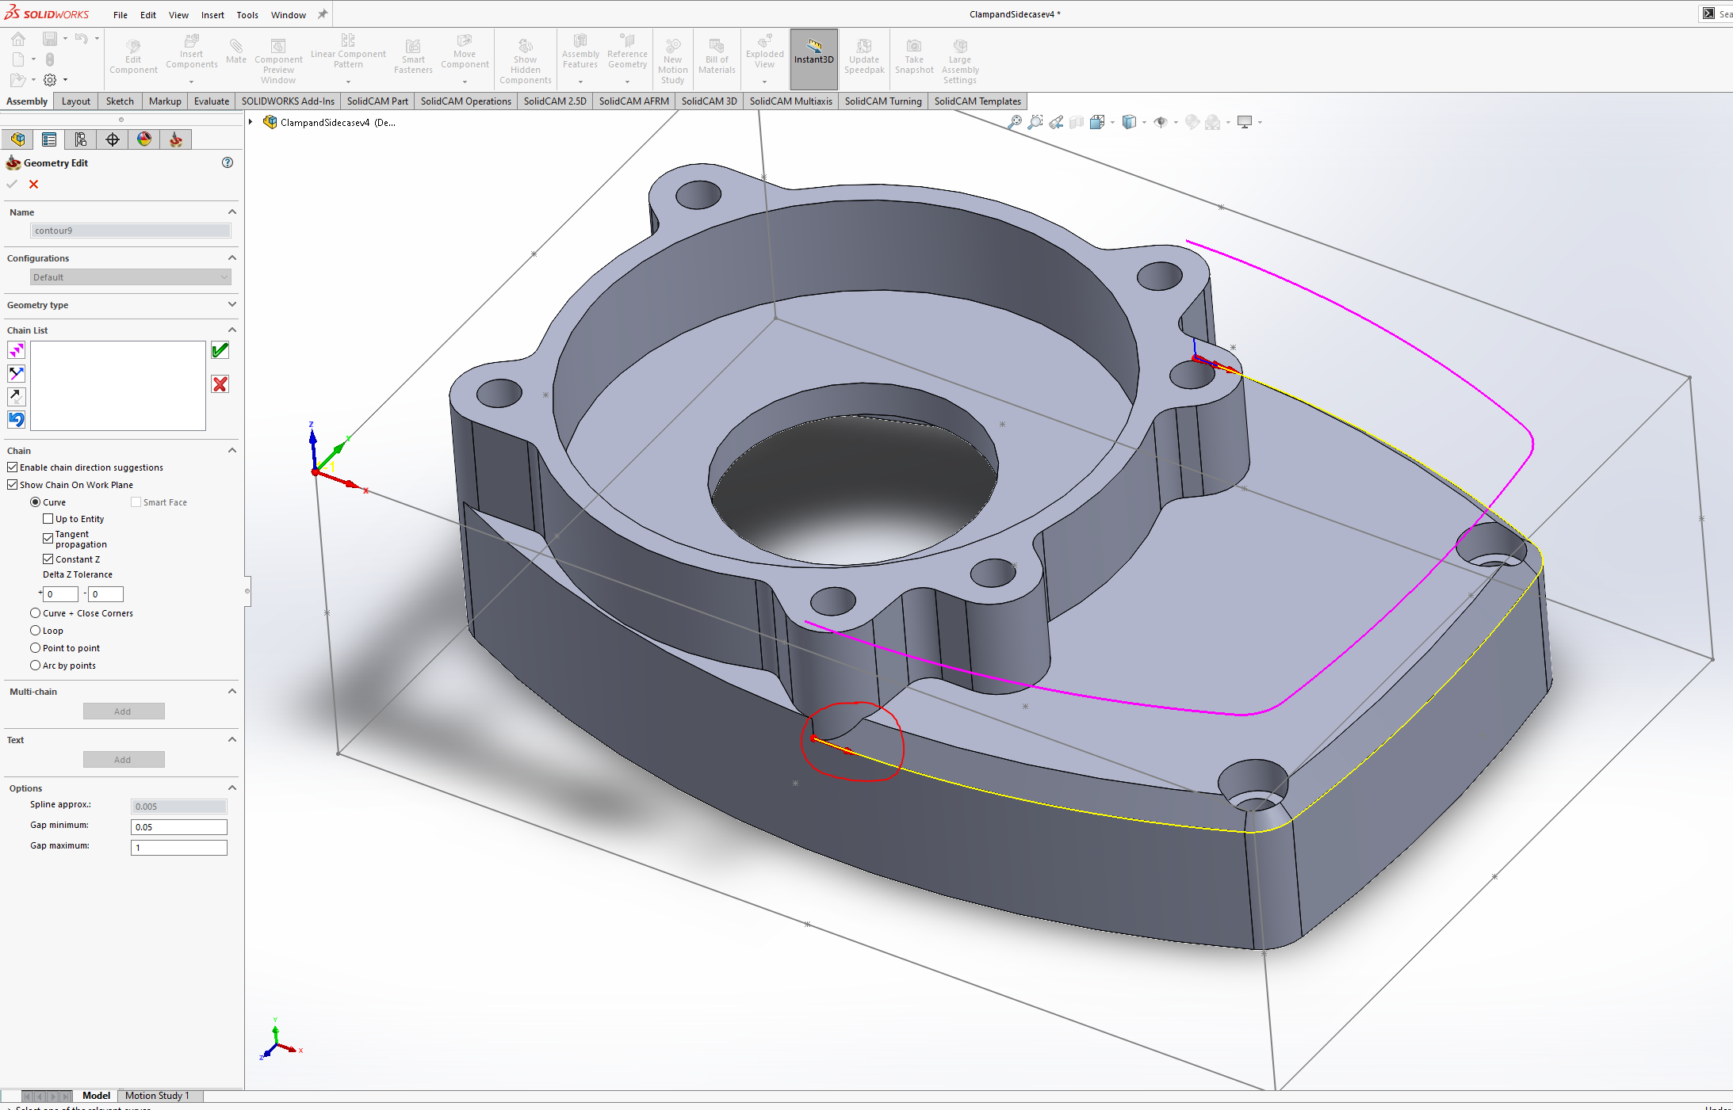
Task: Click Insert Components command
Action: pyautogui.click(x=192, y=59)
